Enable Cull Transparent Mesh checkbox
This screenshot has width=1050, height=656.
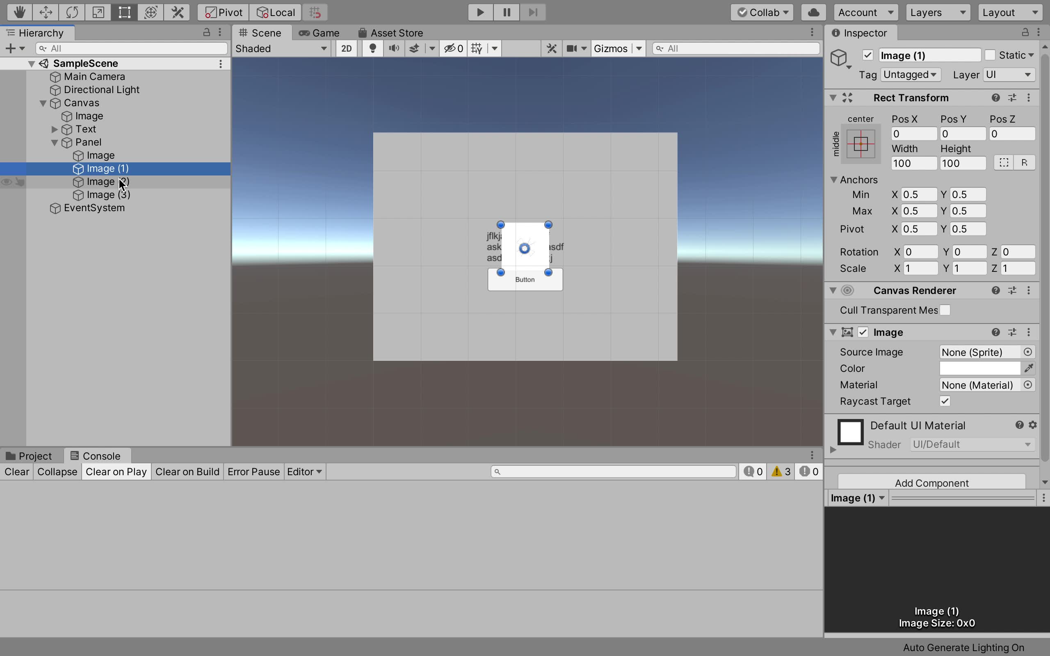pos(945,310)
